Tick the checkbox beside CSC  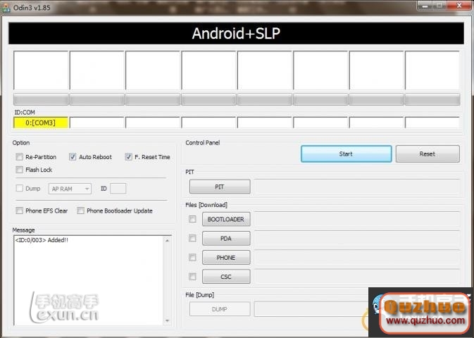coord(192,276)
